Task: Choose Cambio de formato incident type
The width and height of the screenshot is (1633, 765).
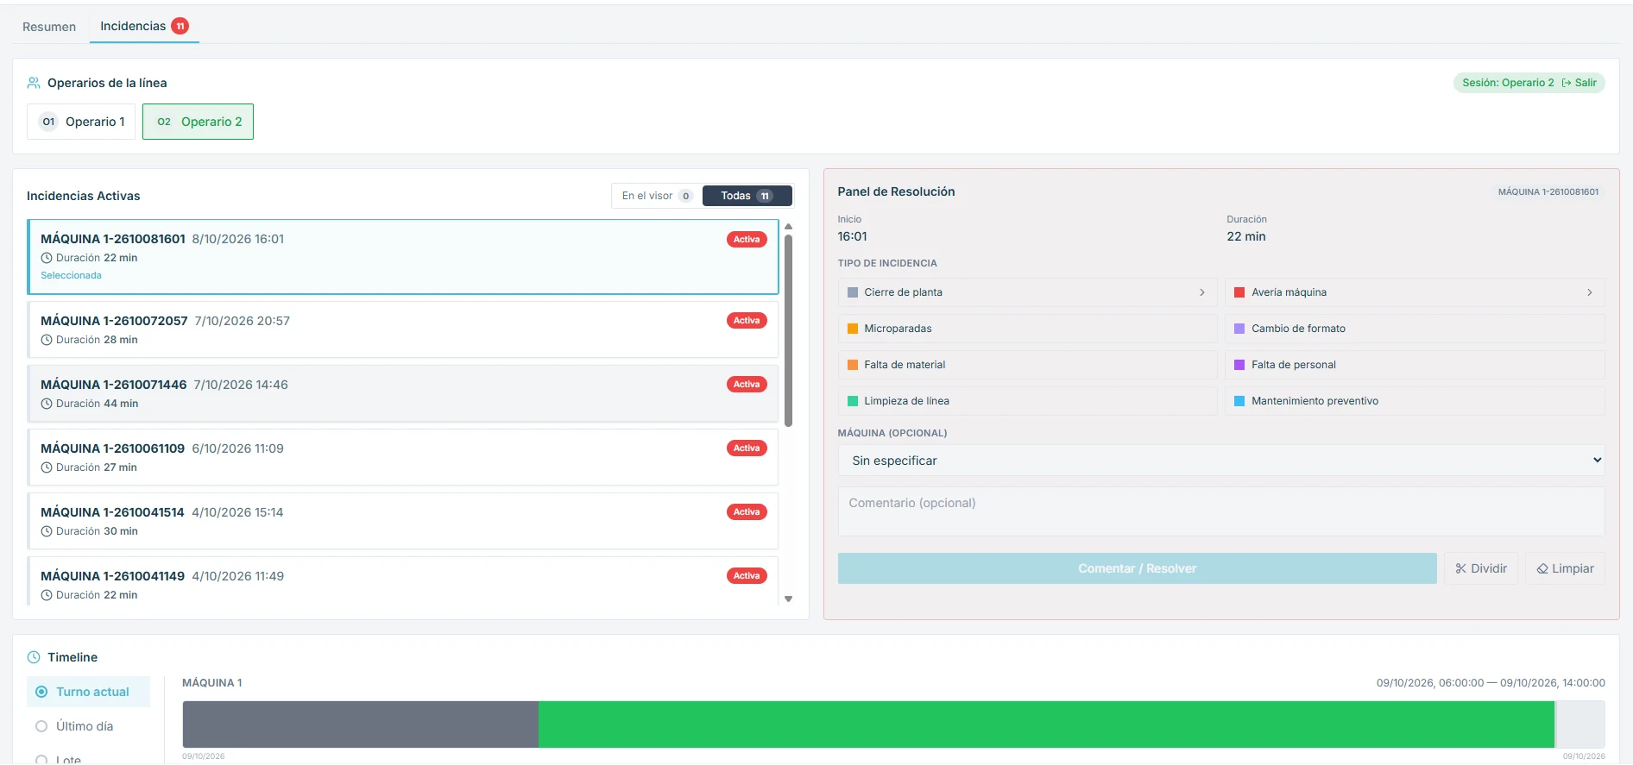Action: point(1415,329)
